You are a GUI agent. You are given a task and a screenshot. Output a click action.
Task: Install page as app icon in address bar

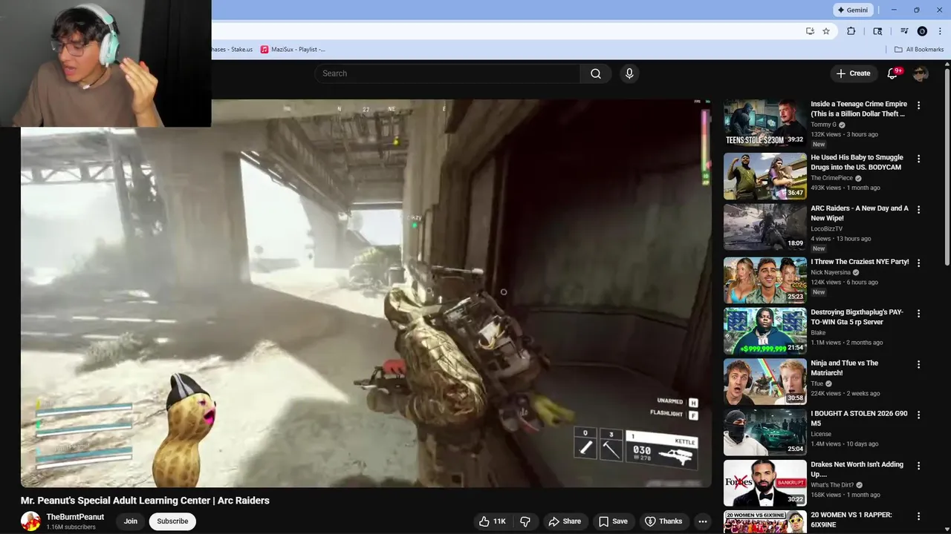(x=810, y=31)
